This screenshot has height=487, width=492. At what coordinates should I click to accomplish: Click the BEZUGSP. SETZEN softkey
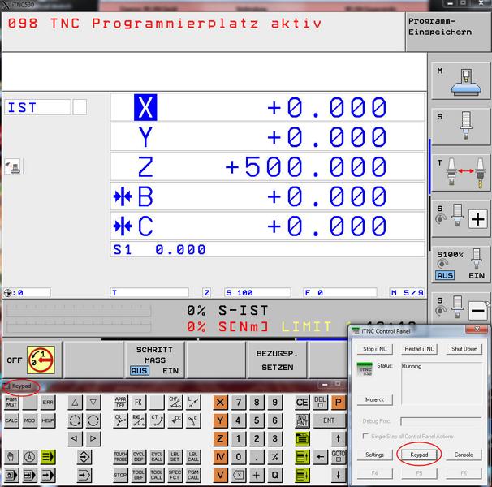[278, 360]
